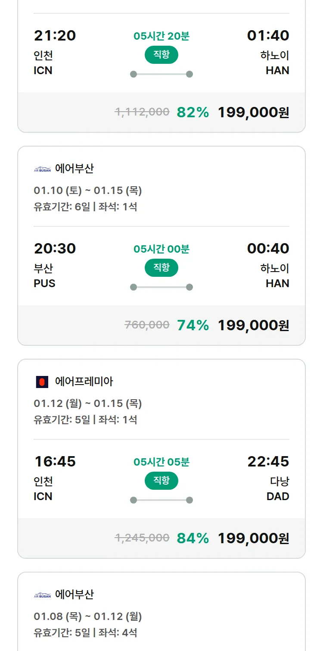Click the red Air Premia logo icon

42,382
